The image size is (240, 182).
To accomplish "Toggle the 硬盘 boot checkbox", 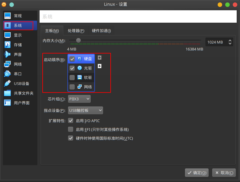I will (x=72, y=59).
